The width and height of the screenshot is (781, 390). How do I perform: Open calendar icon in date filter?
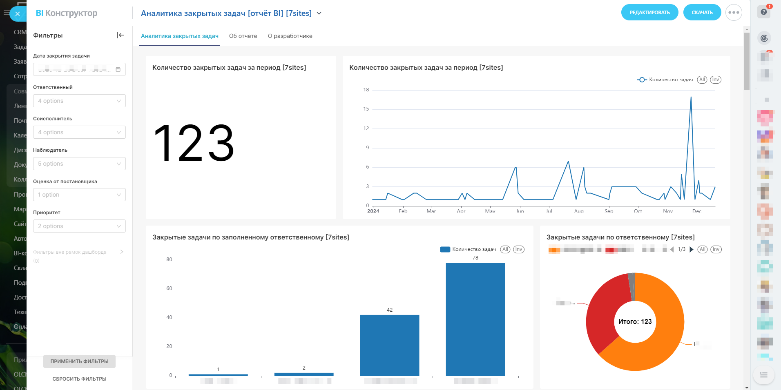coord(118,69)
